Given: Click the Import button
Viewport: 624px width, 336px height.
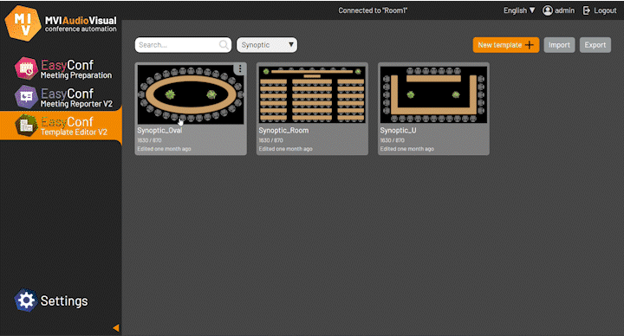Looking at the screenshot, I should tap(559, 45).
